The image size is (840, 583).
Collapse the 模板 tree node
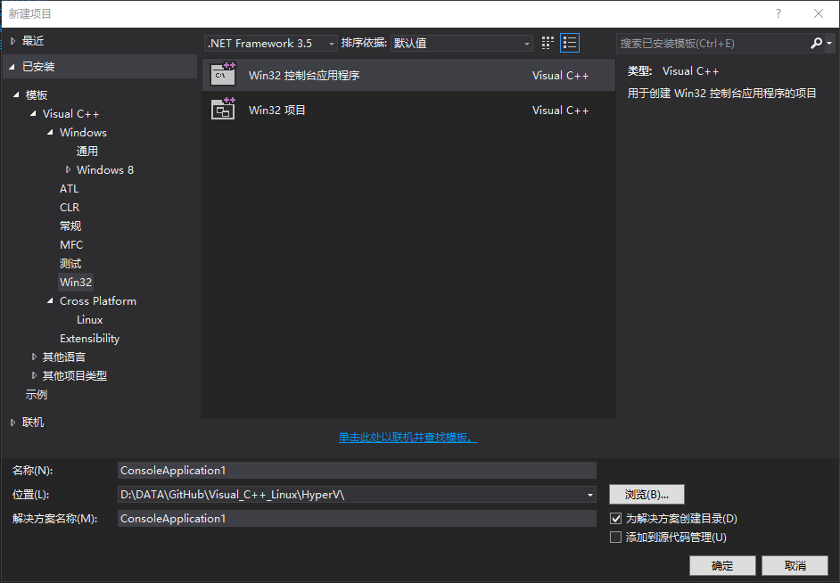16,94
